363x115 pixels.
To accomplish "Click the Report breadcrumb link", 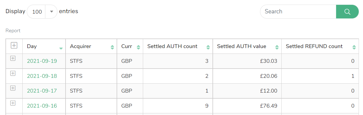I will [13, 31].
